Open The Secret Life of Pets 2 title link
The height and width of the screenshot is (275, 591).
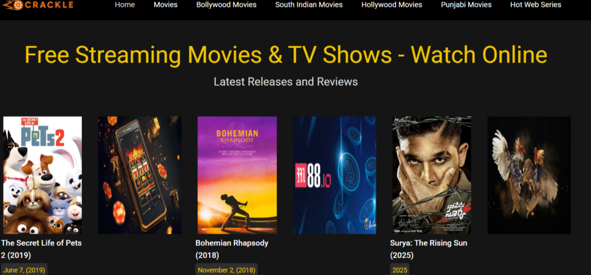click(x=41, y=249)
